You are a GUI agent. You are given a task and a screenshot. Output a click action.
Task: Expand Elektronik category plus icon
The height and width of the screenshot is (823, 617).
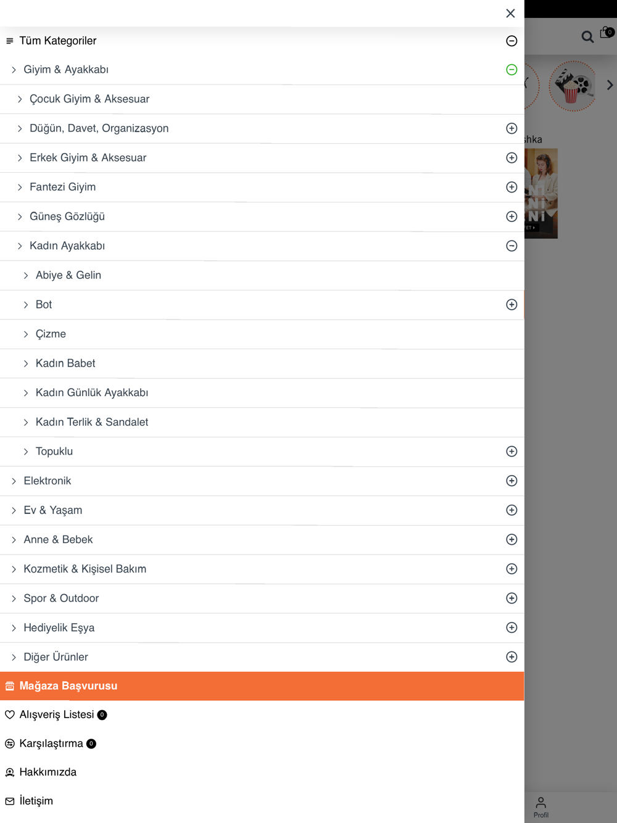[511, 481]
